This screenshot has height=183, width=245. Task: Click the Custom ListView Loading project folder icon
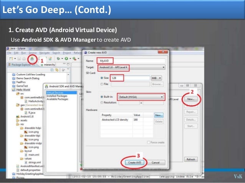14,74
